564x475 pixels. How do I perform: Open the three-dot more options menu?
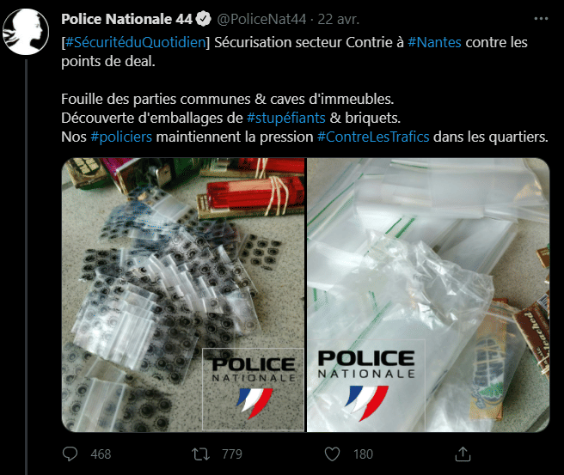[541, 19]
